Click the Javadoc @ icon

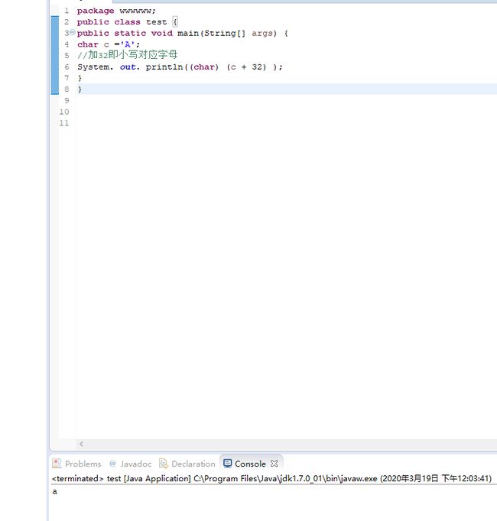click(x=113, y=463)
